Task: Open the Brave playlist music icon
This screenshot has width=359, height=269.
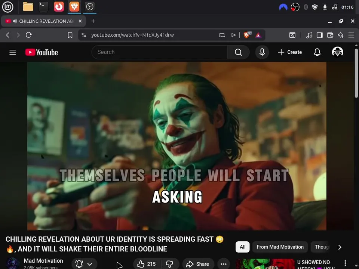Action: pos(309,35)
